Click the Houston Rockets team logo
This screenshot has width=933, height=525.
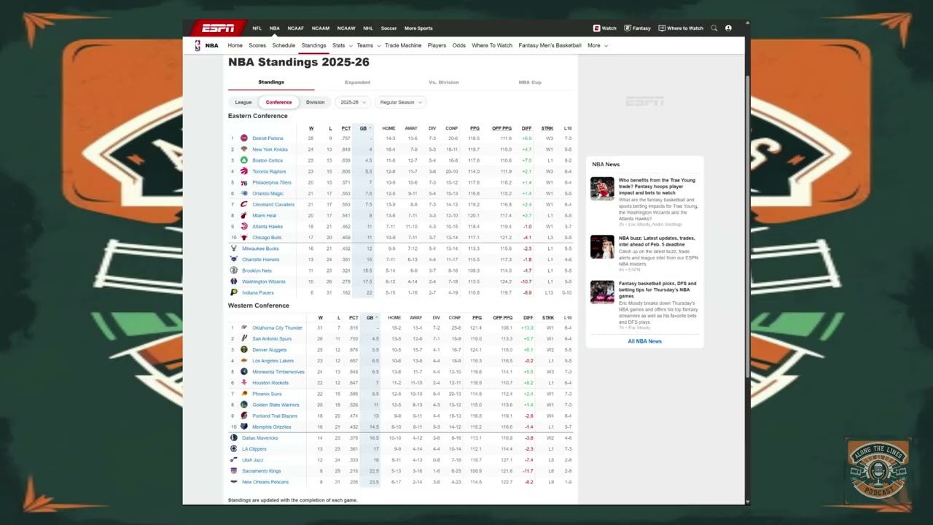244,383
